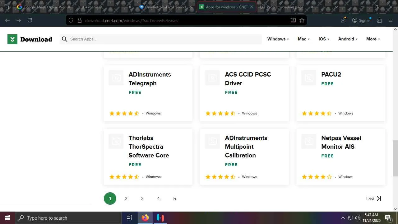Open the Firefox downloads panel
The image size is (398, 224).
click(x=343, y=20)
